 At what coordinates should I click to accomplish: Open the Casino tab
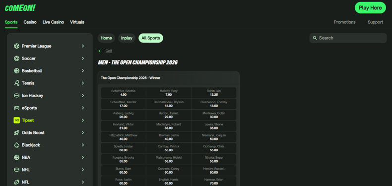tap(30, 22)
